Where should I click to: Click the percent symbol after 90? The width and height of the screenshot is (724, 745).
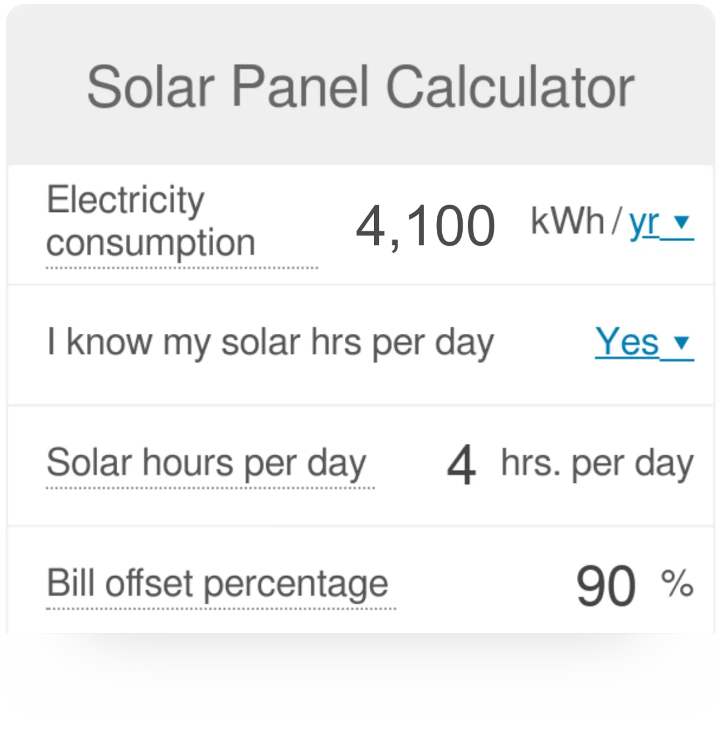677,583
